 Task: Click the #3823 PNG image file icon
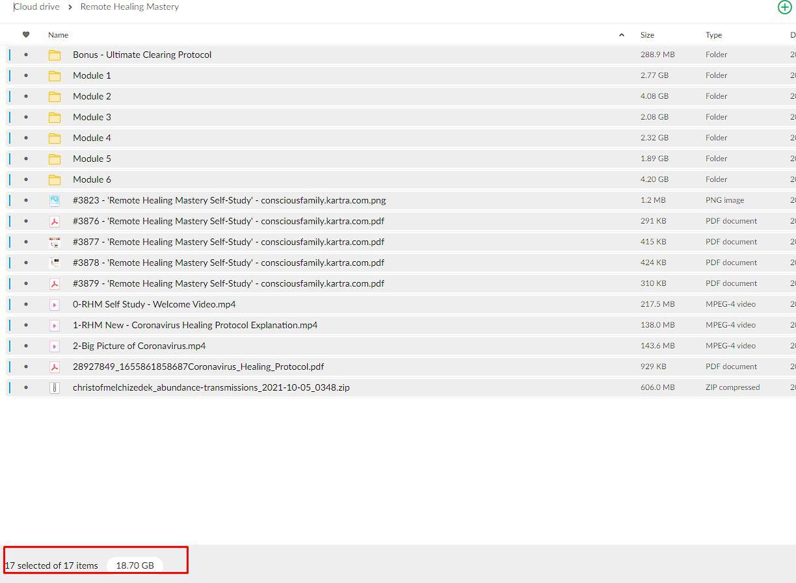55,201
